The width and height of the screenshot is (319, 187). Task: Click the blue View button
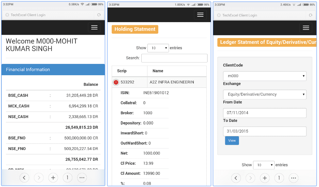pos(232,141)
